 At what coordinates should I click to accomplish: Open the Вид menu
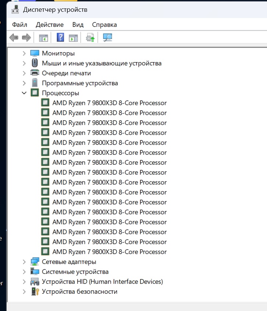pos(78,25)
